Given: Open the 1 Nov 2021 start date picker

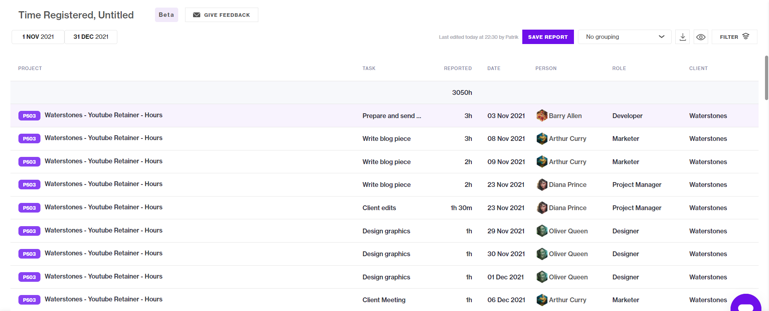Looking at the screenshot, I should click(x=38, y=37).
